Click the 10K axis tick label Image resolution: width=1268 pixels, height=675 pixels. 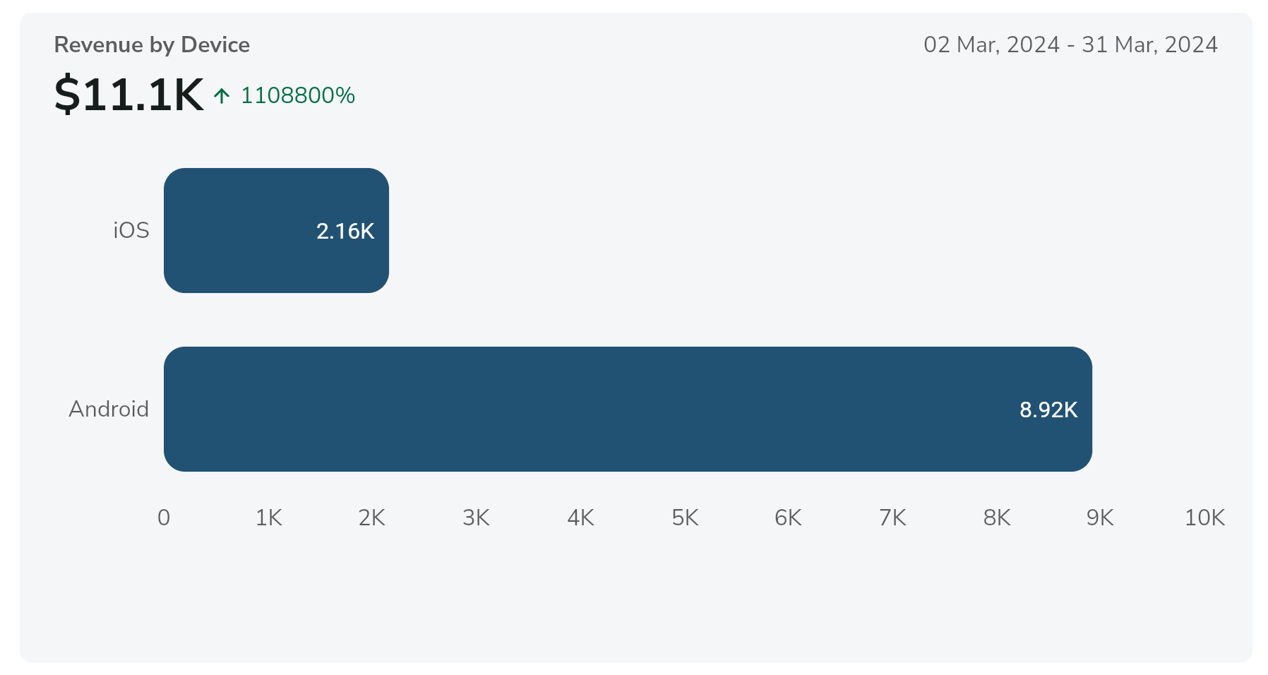point(1204,518)
